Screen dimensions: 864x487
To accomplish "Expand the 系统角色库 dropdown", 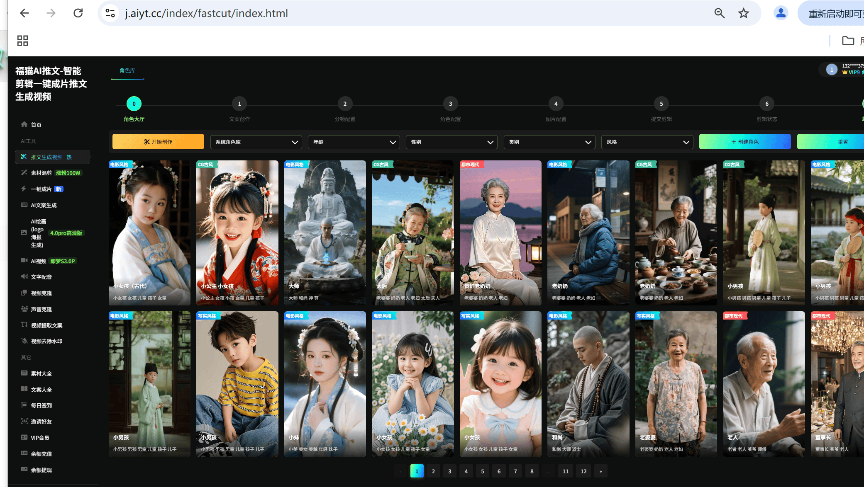I will [256, 142].
